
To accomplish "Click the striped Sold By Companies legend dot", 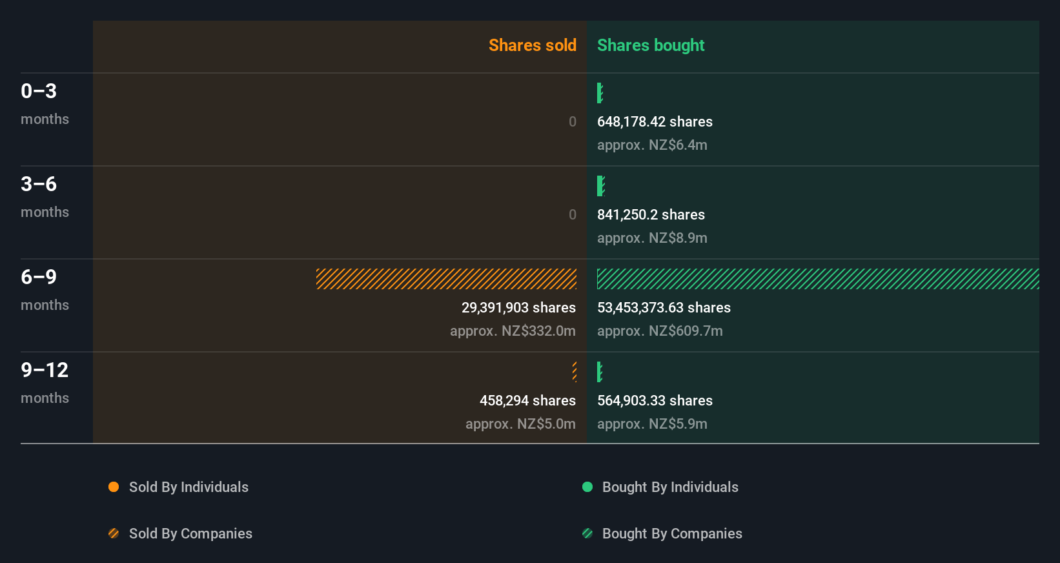I will click(114, 533).
